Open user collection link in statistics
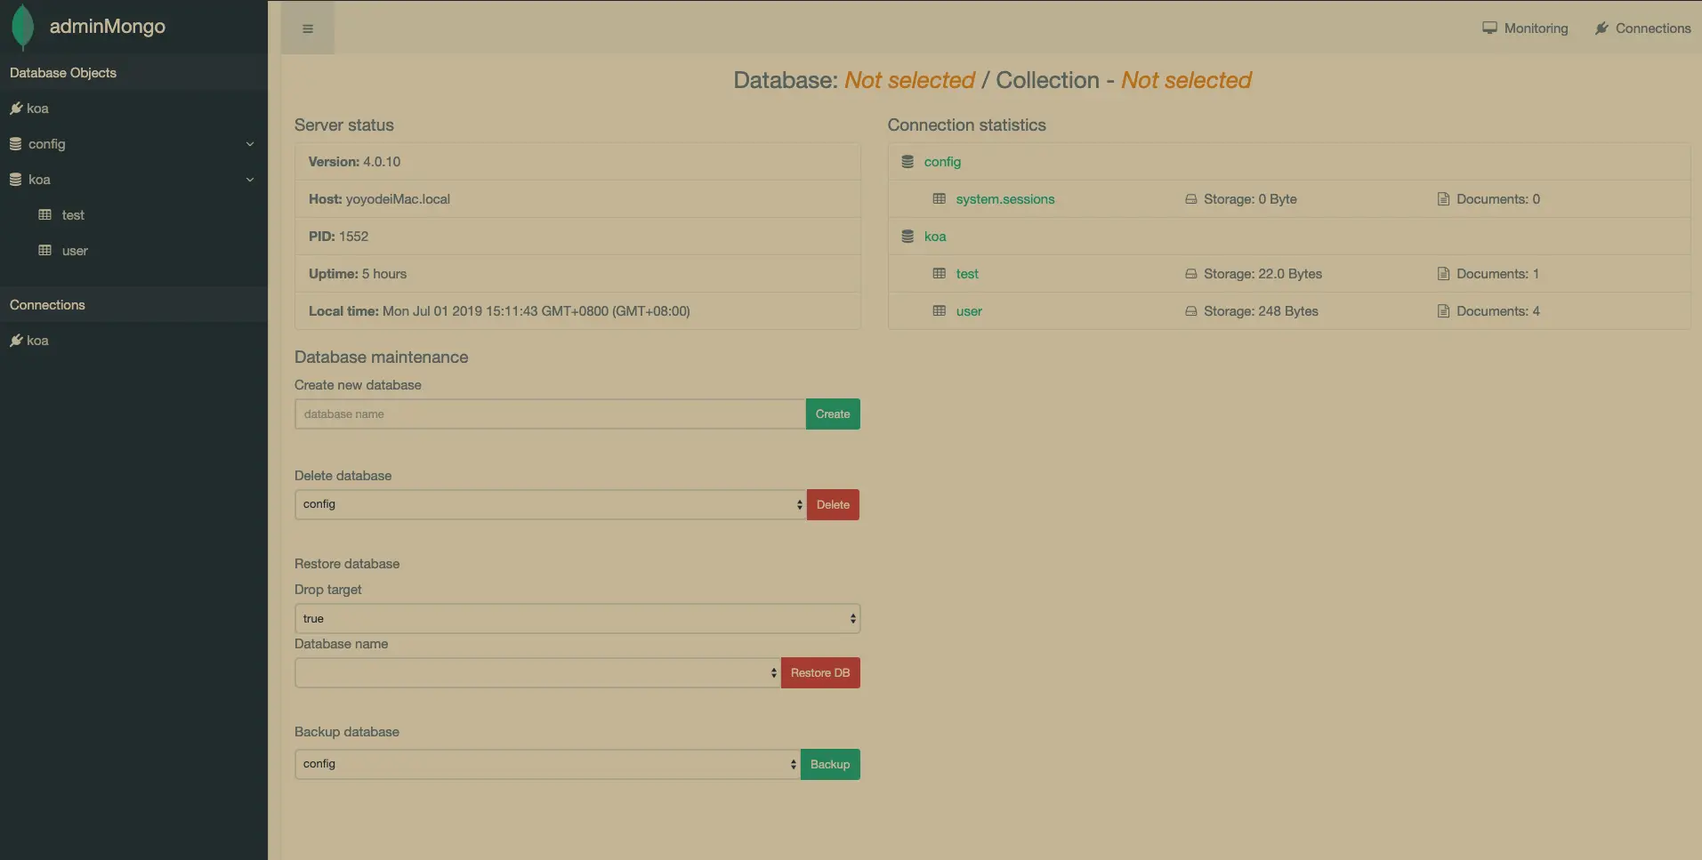The image size is (1702, 860). coord(969,311)
